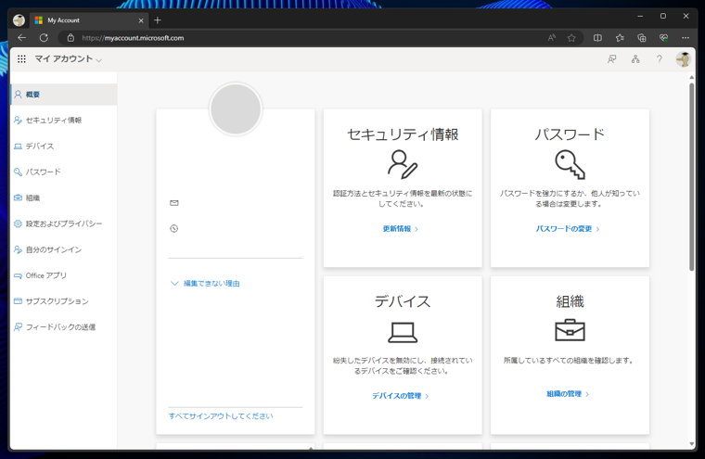Select 組織 in the sidebar
This screenshot has width=705, height=459.
[x=64, y=198]
